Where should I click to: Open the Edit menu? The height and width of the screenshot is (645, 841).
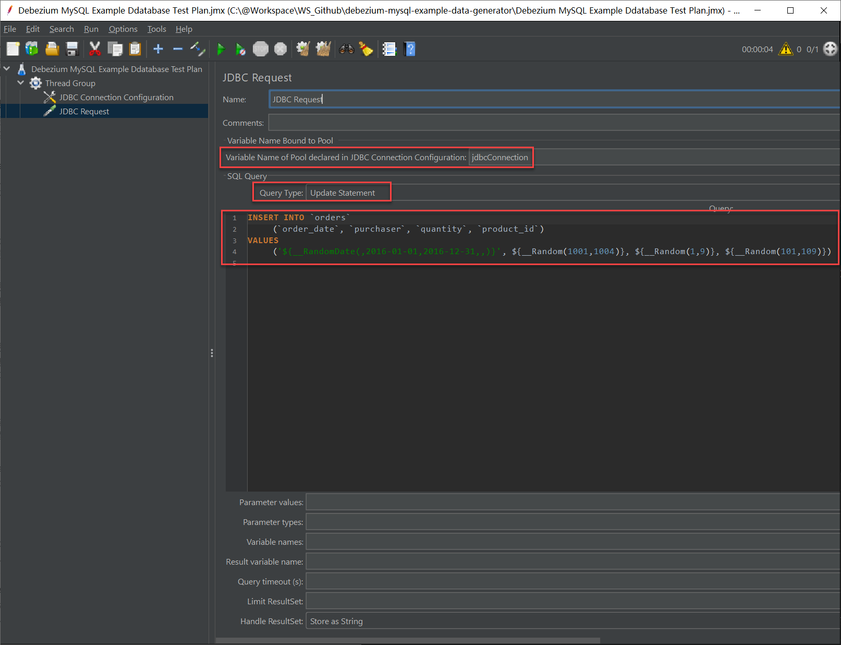33,29
